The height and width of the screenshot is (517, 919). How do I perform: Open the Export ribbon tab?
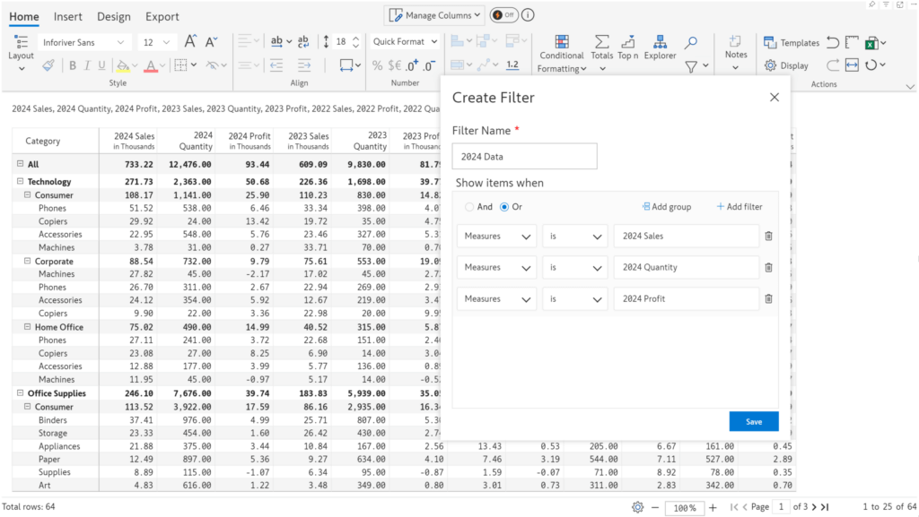tap(163, 15)
